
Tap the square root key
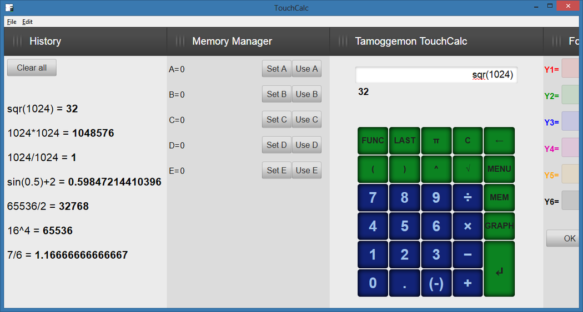(468, 169)
